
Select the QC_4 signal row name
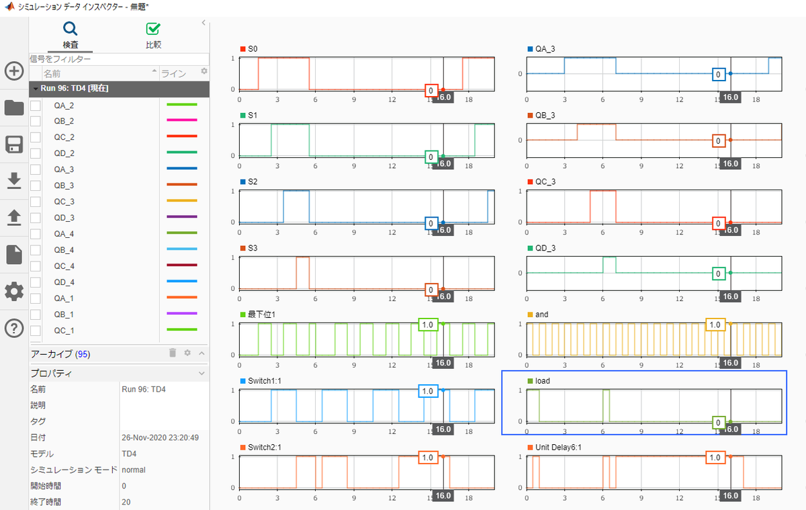[x=64, y=266]
